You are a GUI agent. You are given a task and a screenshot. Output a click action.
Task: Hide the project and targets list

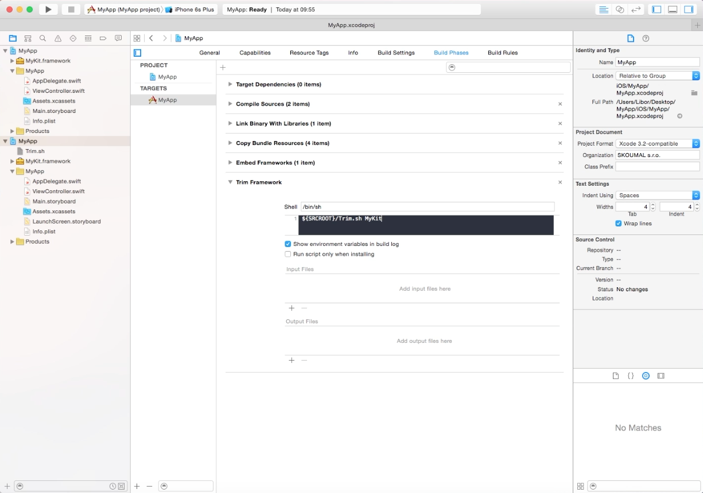click(x=137, y=53)
